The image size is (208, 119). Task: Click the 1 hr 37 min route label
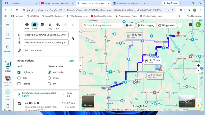click(153, 61)
